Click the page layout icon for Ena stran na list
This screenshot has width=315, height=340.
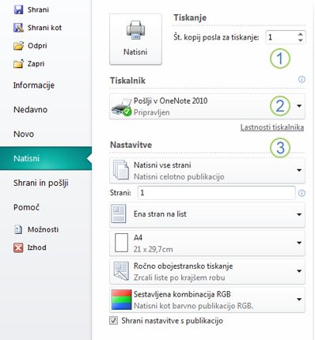tap(119, 214)
